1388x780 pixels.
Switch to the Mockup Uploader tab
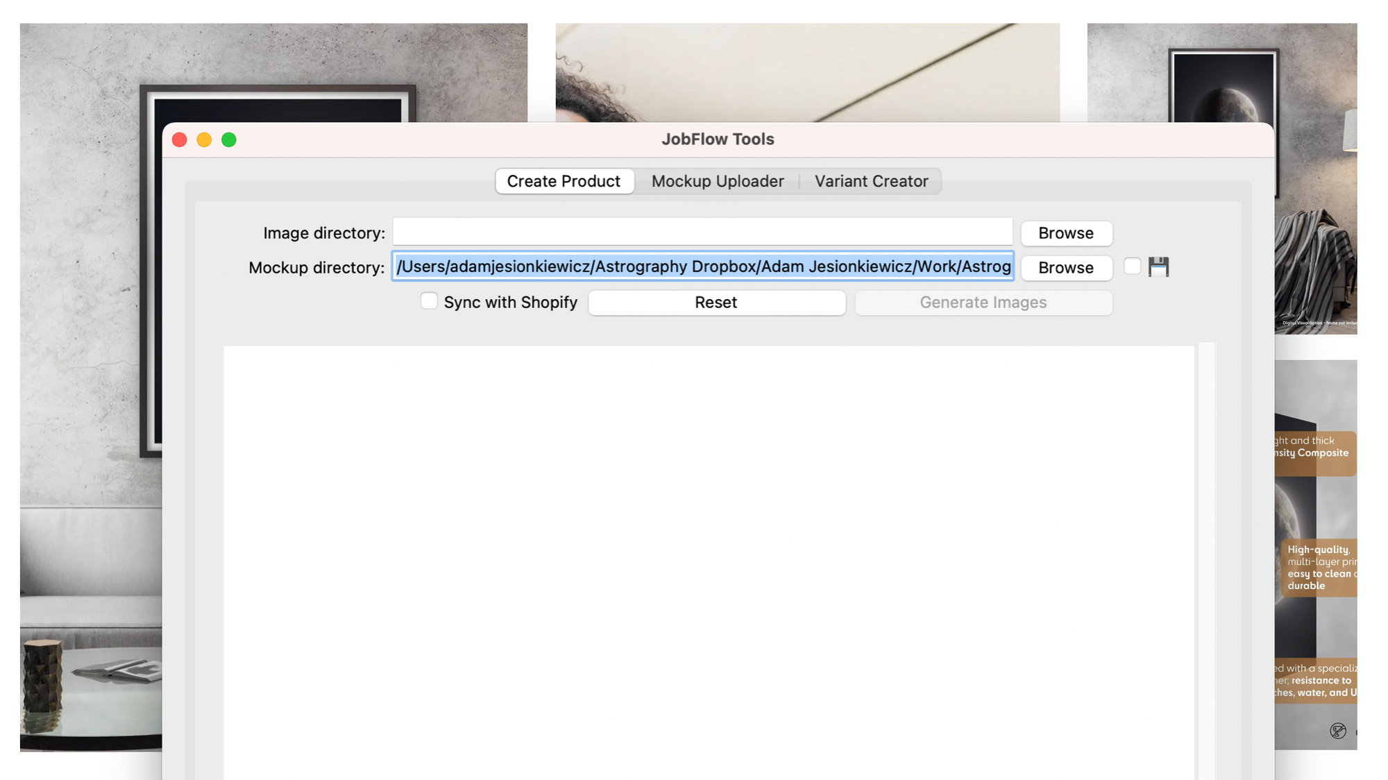[717, 181]
